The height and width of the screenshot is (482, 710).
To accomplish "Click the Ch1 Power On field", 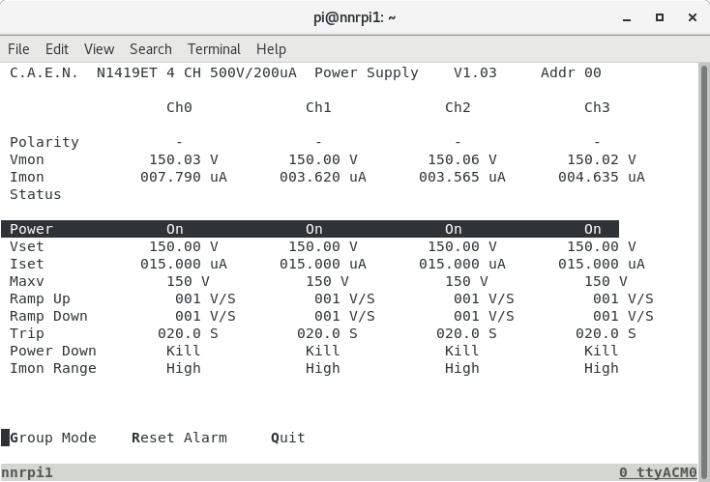I will tap(314, 229).
